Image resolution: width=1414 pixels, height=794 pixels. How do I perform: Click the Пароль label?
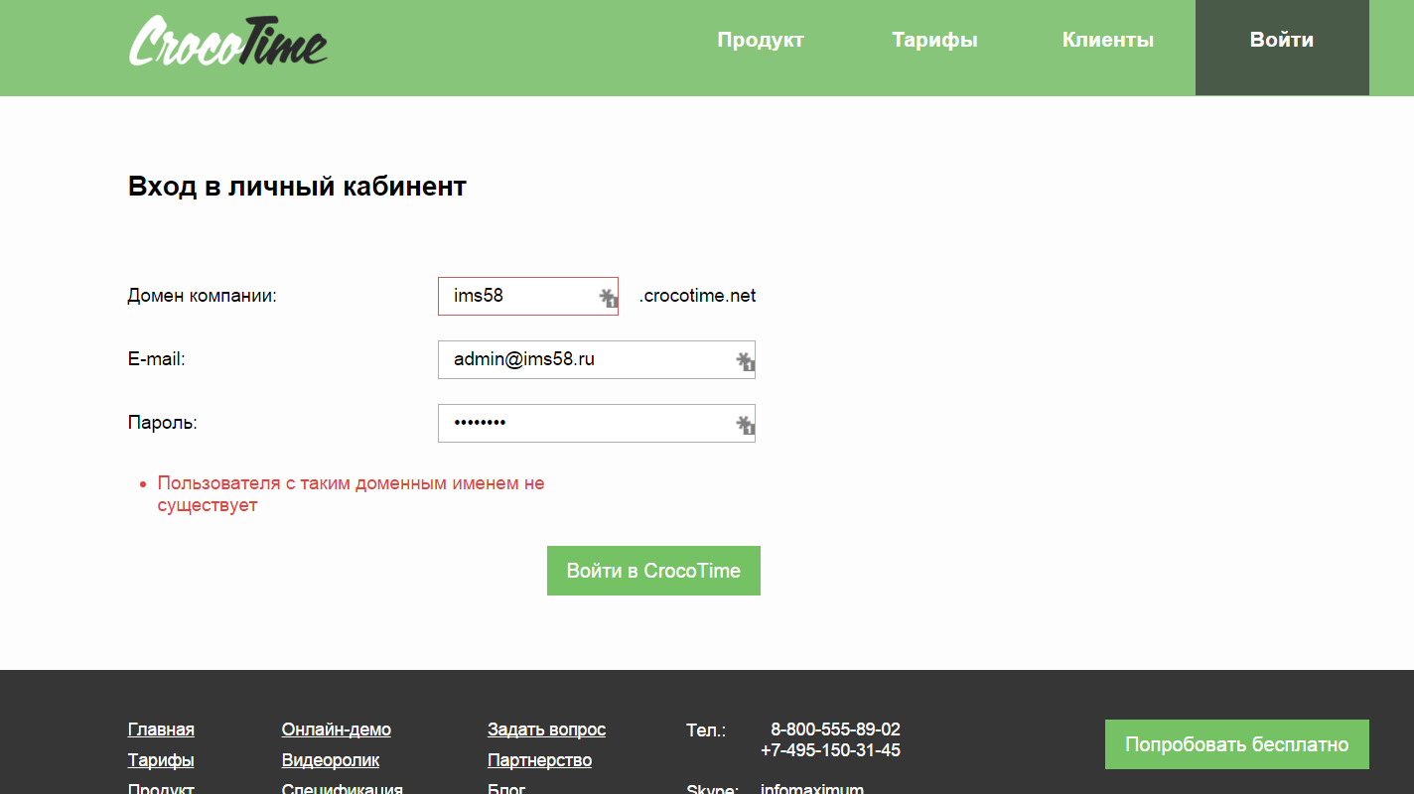point(163,423)
